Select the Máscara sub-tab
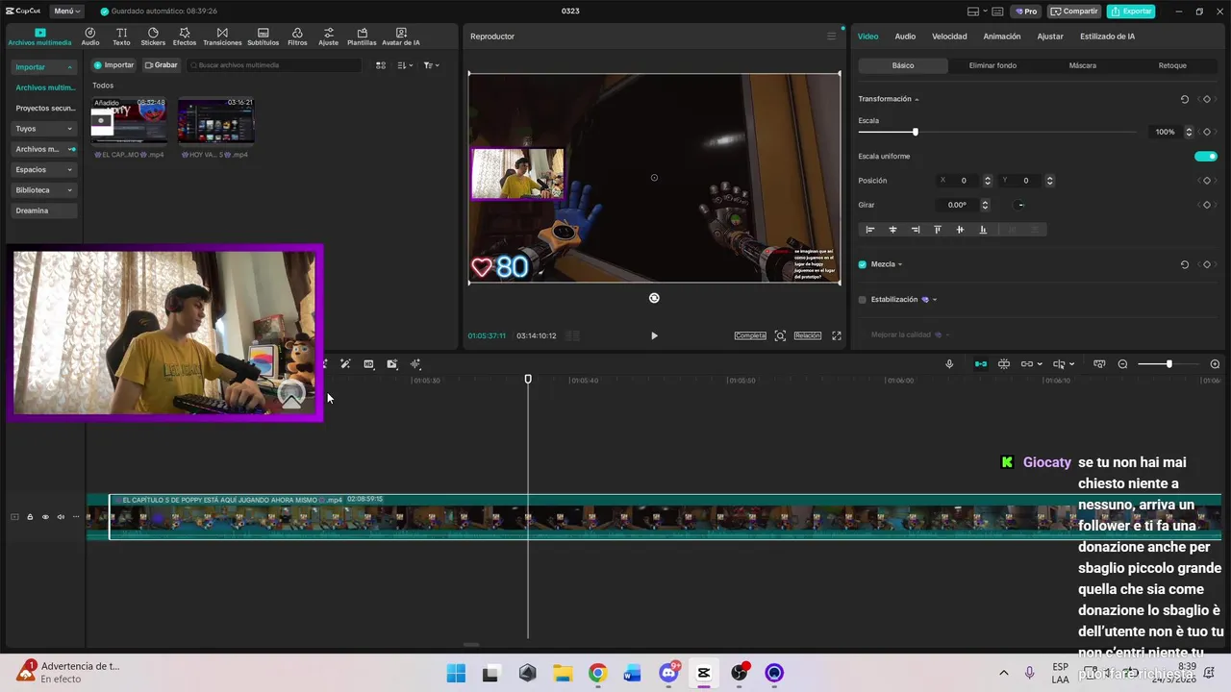The image size is (1231, 692). point(1082,65)
